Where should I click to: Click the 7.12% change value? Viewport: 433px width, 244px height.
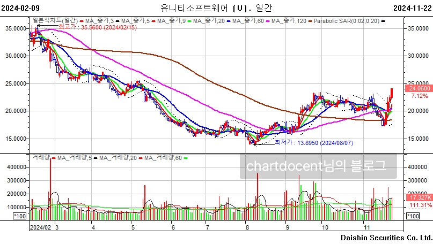coord(420,96)
